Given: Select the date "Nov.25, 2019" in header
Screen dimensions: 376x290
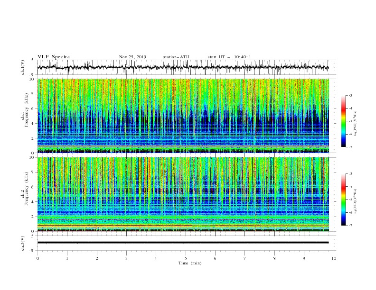Looking at the screenshot, I should (132, 57).
